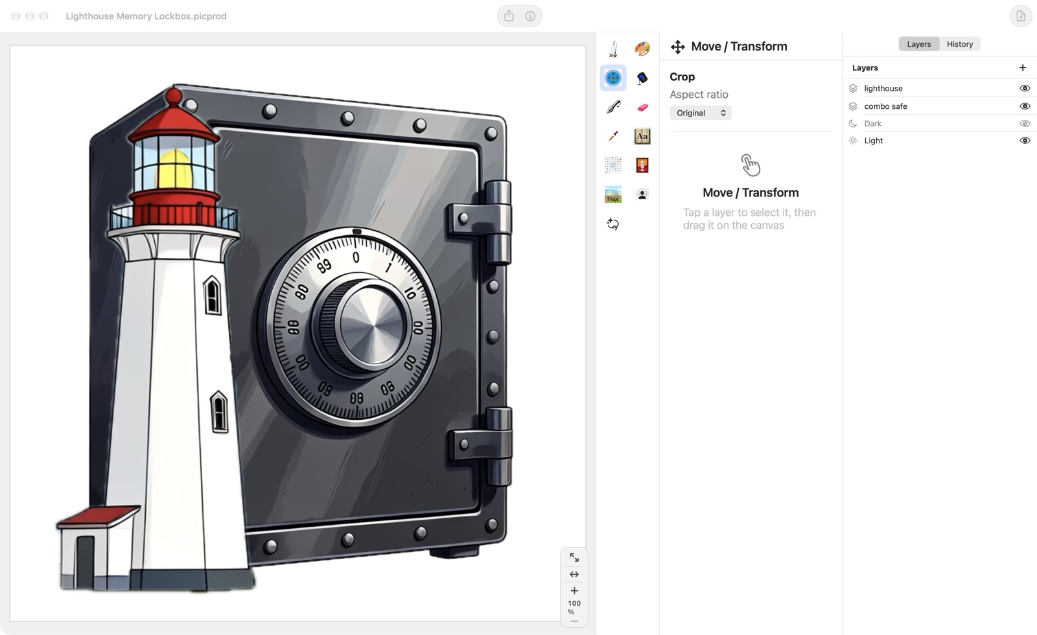Select the combo safe layer row
The width and height of the screenshot is (1037, 635).
941,106
